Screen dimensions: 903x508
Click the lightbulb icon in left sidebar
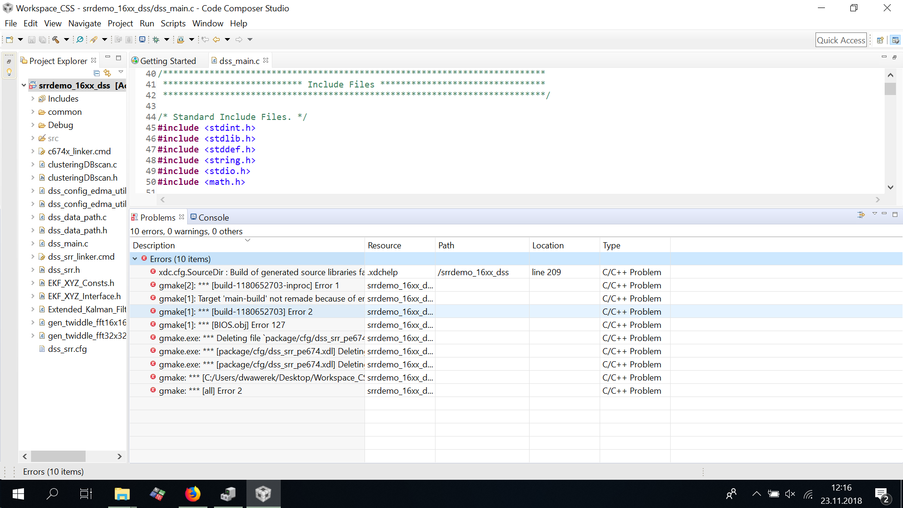point(9,72)
